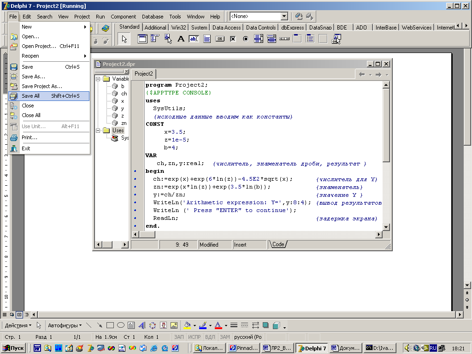The image size is (472, 354).
Task: Select the ComboBox component icon
Action: coord(271,39)
